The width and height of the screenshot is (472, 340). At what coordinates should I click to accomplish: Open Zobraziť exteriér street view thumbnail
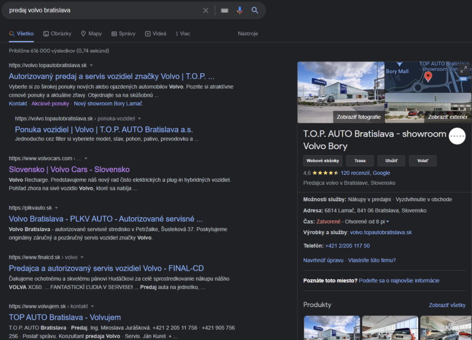pyautogui.click(x=428, y=108)
